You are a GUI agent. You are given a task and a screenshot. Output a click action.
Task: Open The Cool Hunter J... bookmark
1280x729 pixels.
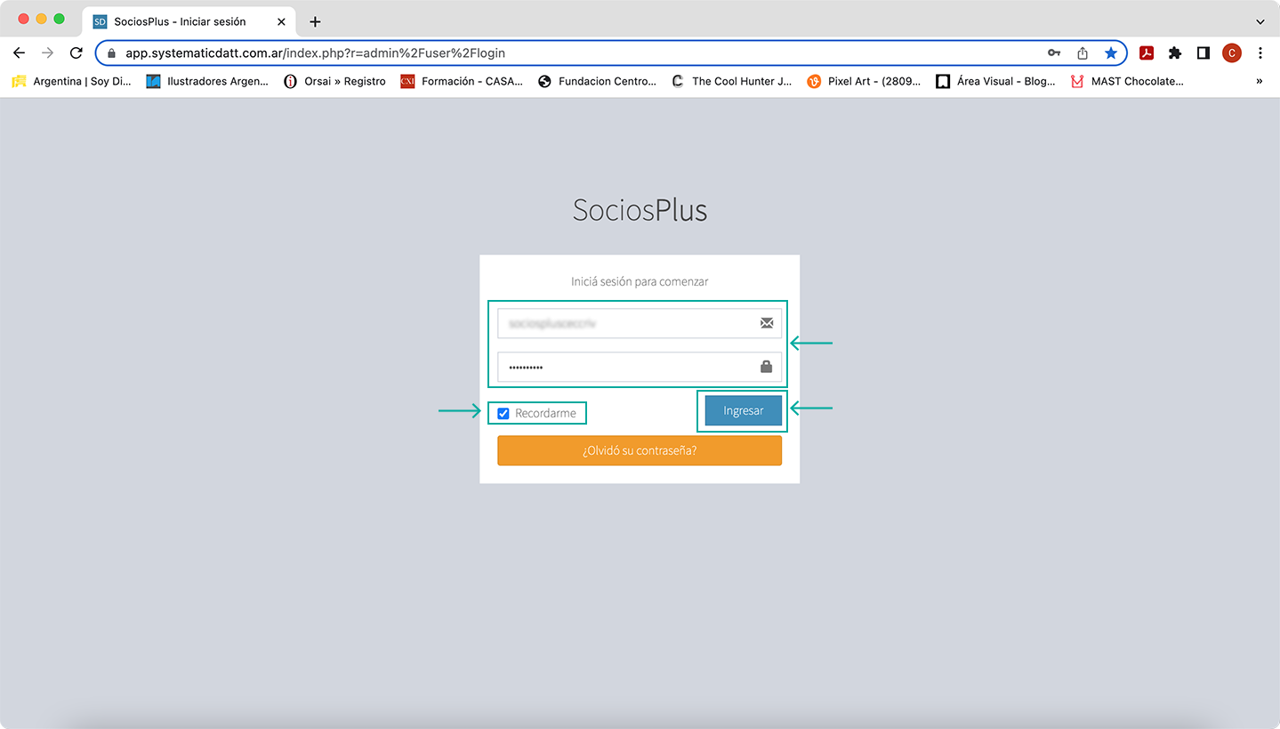[732, 81]
